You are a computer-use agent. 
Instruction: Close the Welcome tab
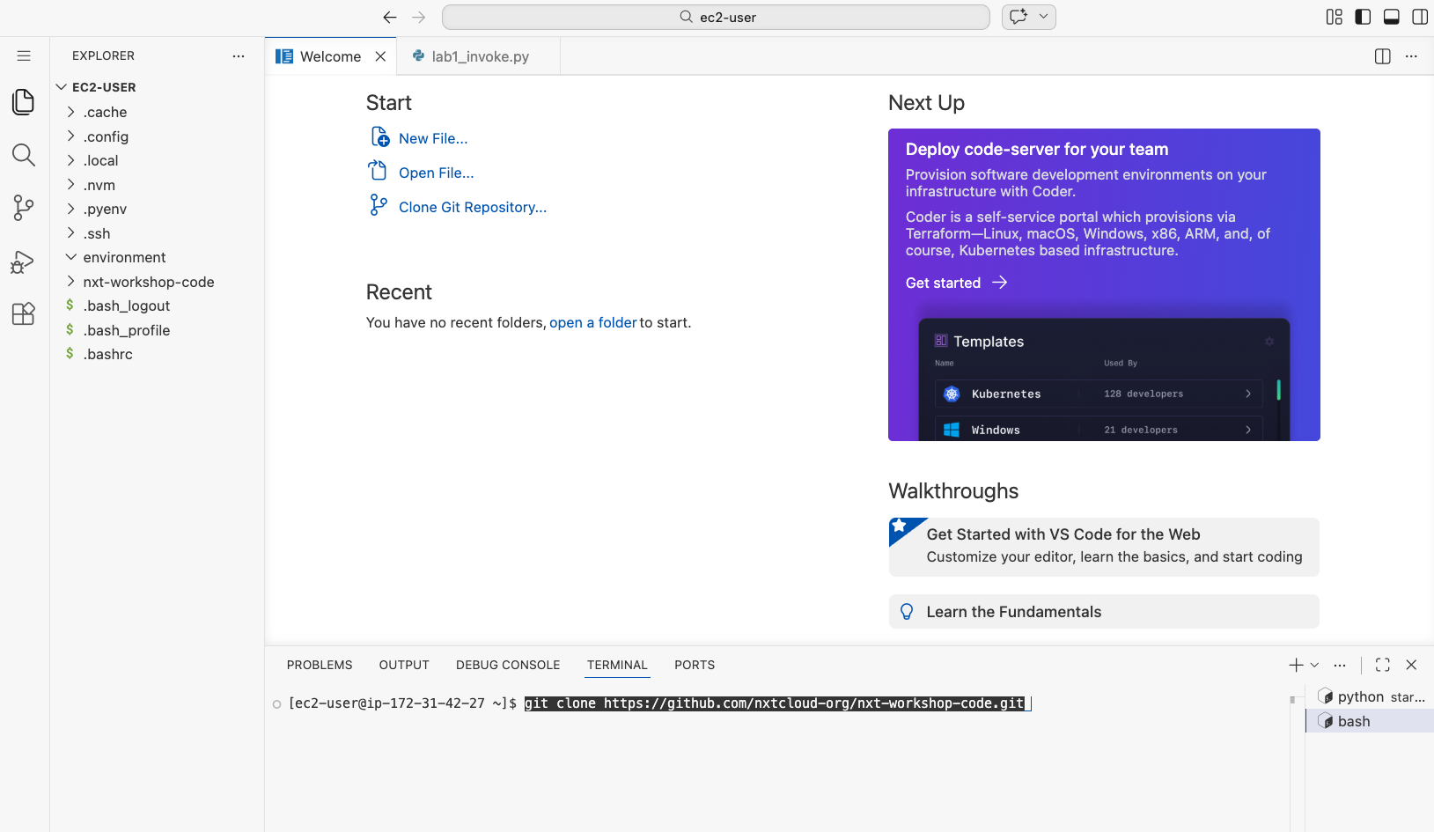coord(380,56)
